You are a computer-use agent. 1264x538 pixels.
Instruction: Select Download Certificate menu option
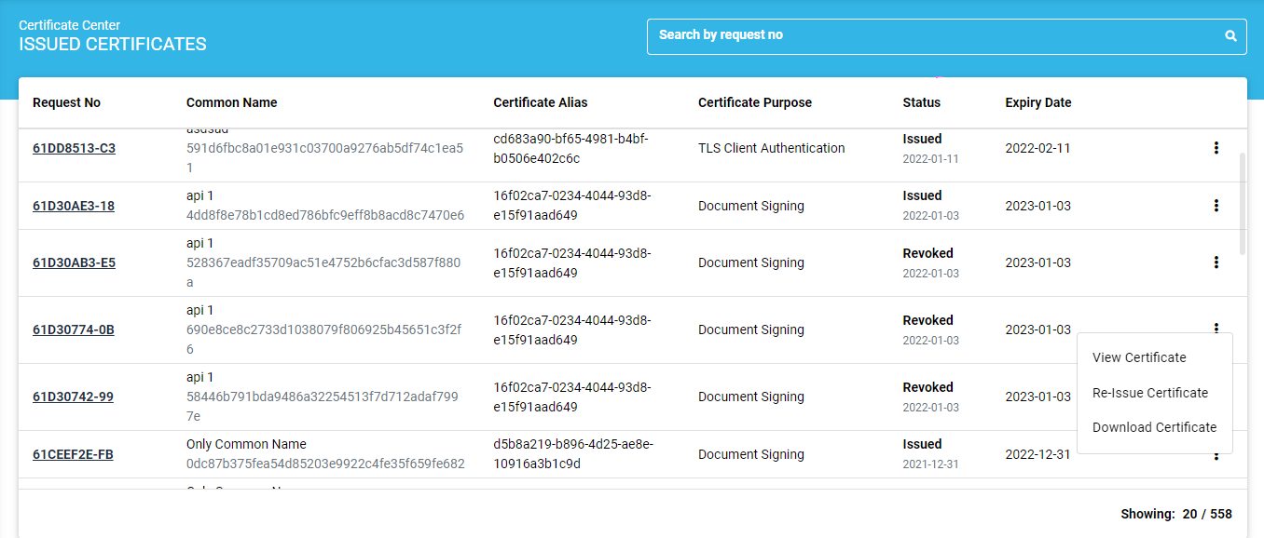1154,427
